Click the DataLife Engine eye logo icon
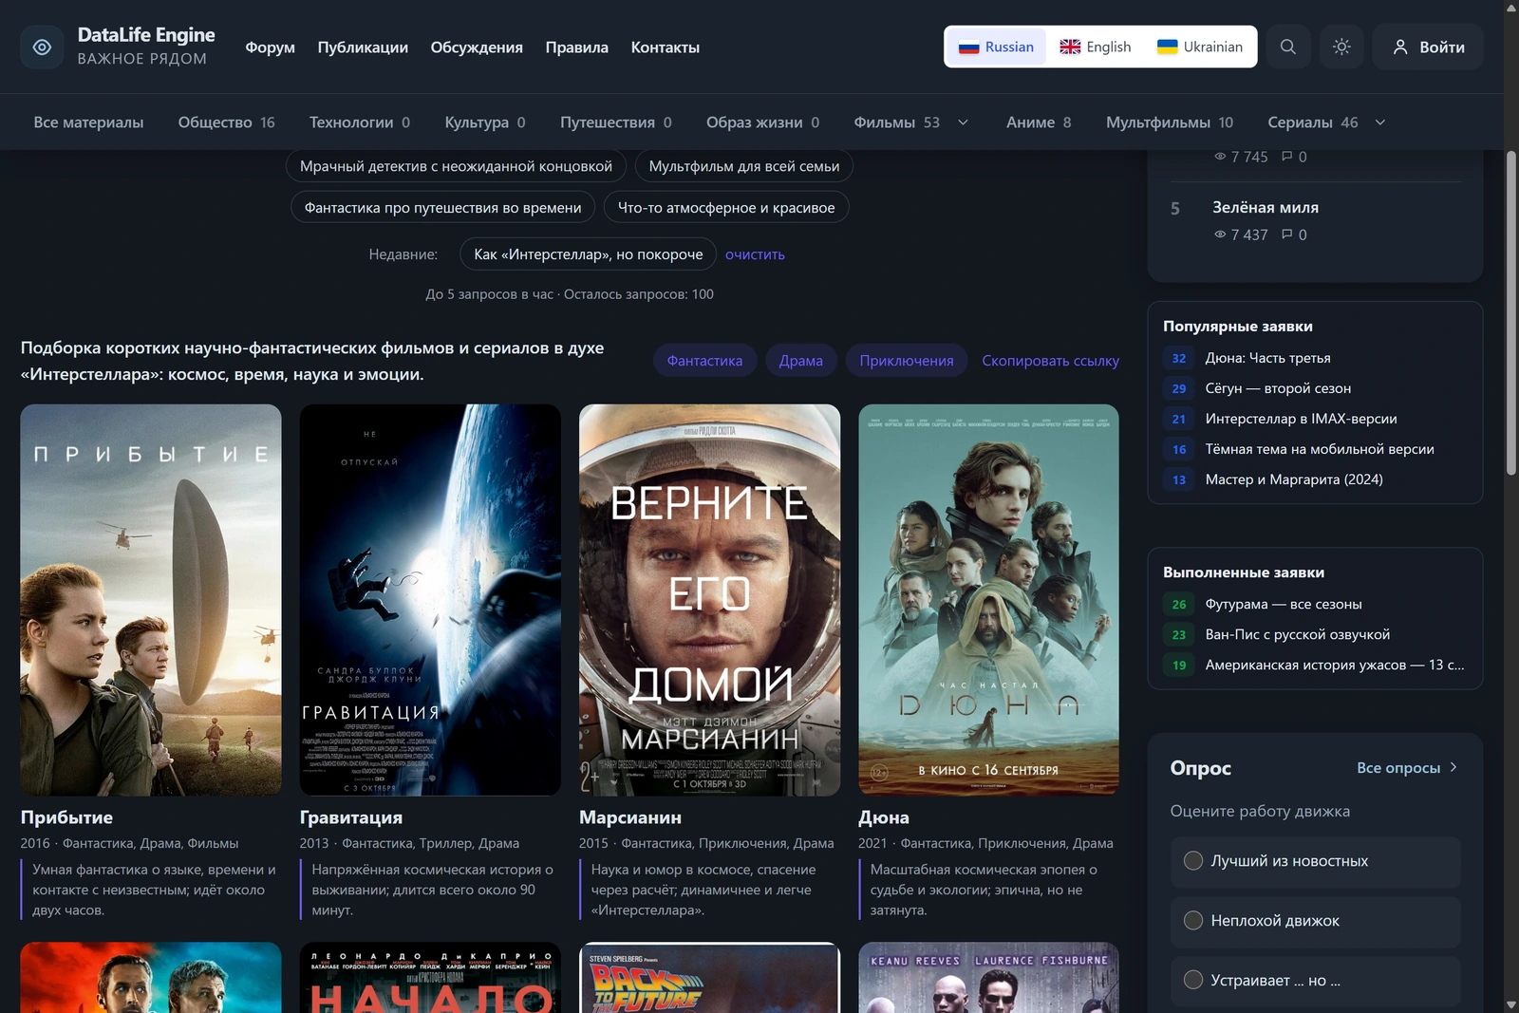1519x1013 pixels. (x=43, y=47)
